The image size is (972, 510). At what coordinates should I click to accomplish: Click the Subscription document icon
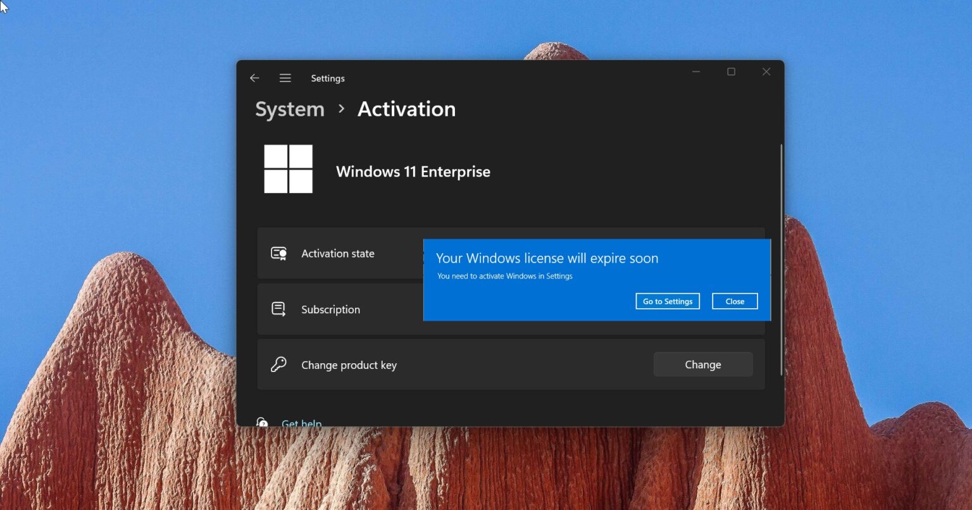pyautogui.click(x=278, y=309)
